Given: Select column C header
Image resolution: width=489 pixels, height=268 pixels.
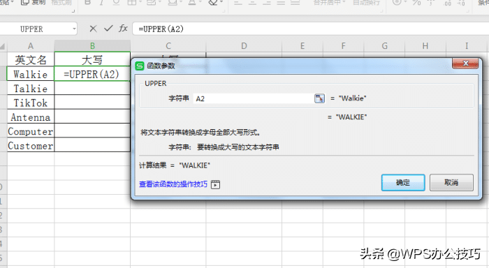Looking at the screenshot, I should (168, 46).
